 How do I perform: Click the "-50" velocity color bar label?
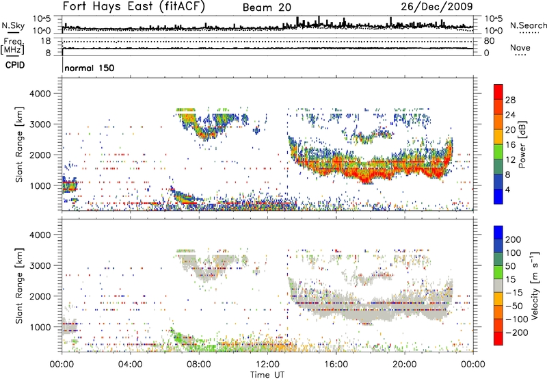click(x=514, y=306)
